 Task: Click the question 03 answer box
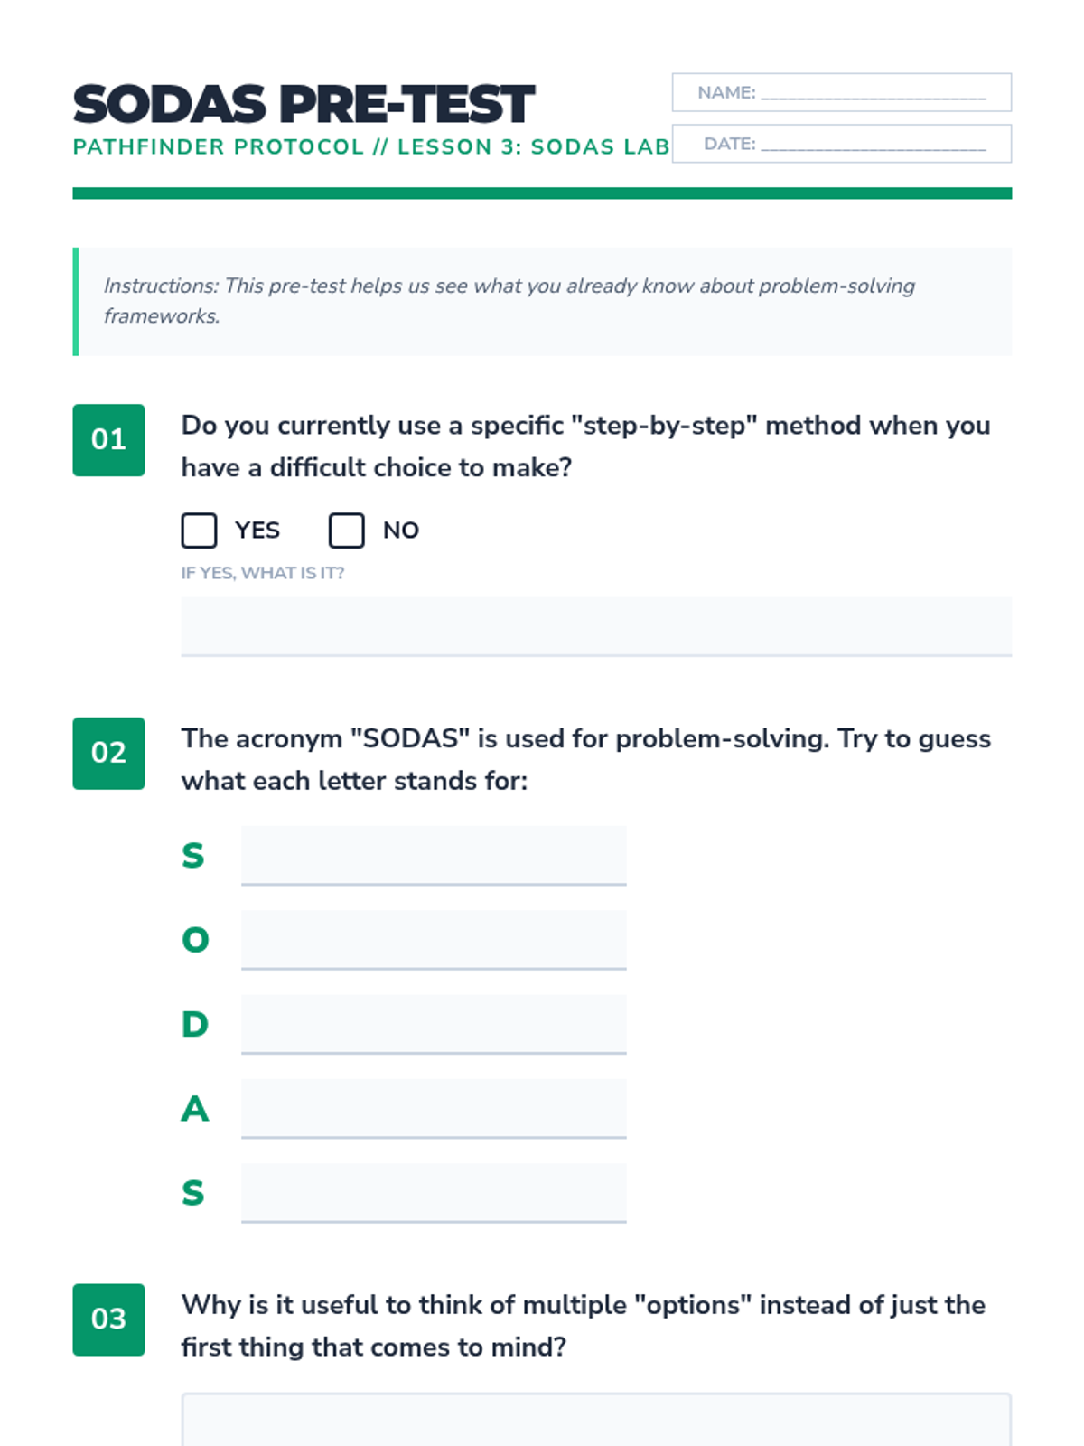click(x=595, y=1421)
